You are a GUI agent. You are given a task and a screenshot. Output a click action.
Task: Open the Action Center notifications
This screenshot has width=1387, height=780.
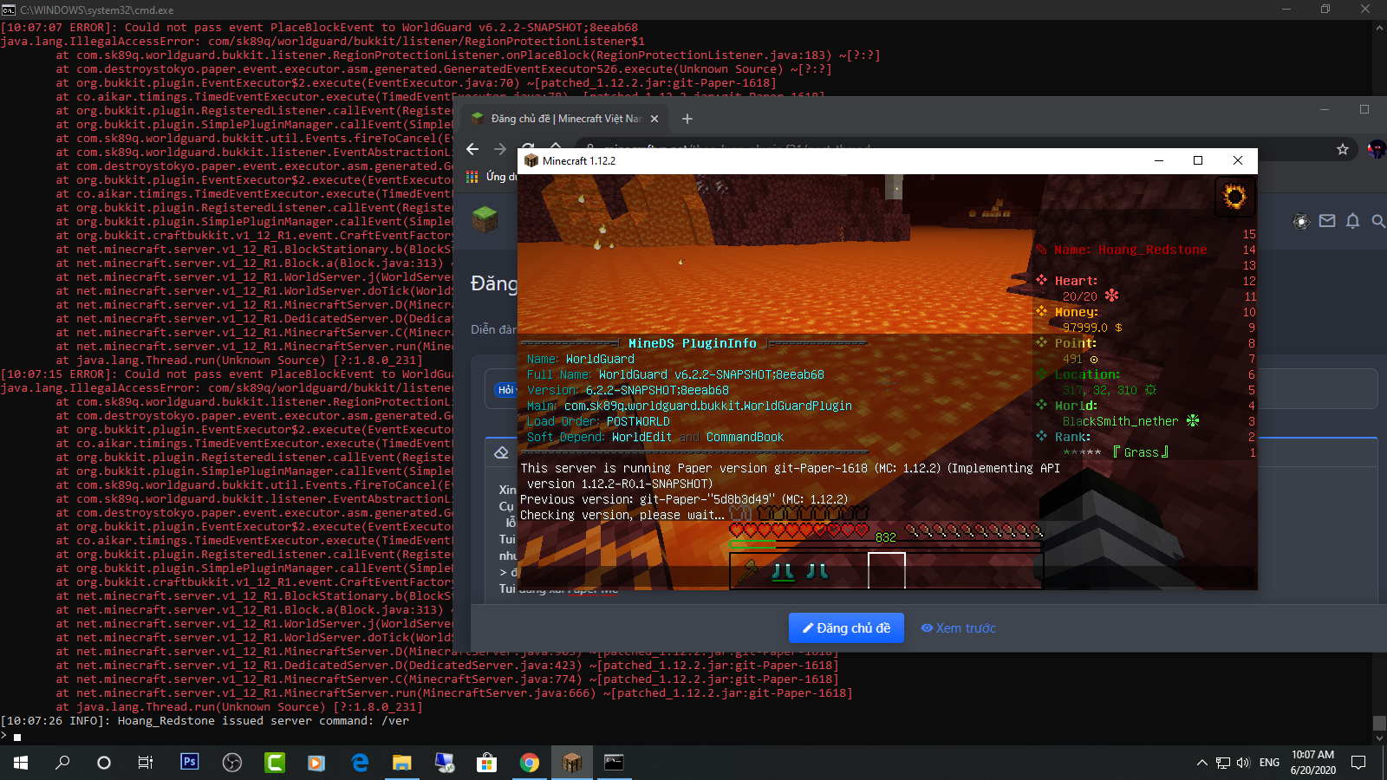tap(1358, 763)
